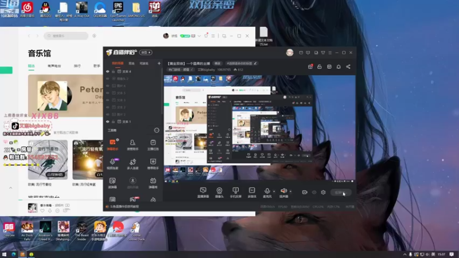Click the notification bell in the streaming app

339,67
